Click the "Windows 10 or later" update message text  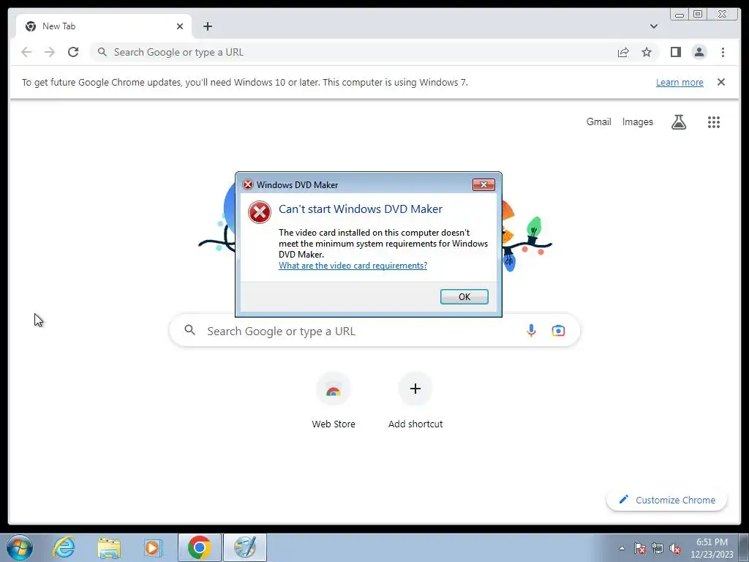[x=244, y=82]
